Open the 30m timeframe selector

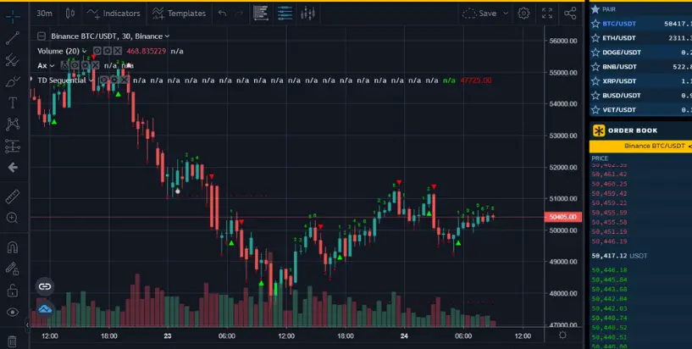coord(44,14)
